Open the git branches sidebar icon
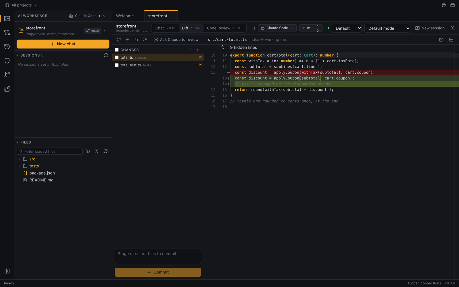 coord(7,75)
